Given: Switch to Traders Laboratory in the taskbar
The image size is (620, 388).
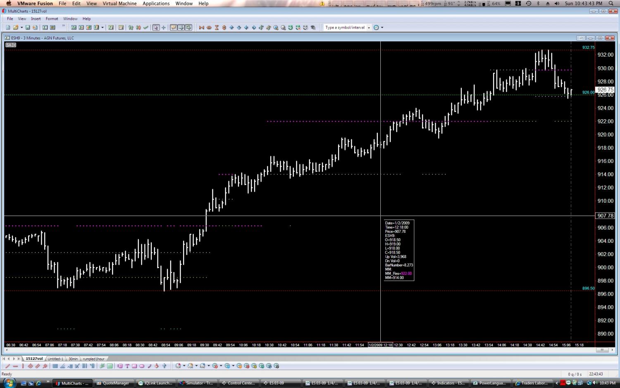Looking at the screenshot, I should [532, 383].
